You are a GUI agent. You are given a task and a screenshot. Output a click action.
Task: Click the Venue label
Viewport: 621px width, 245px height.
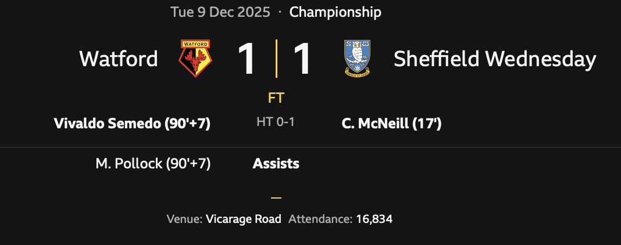[185, 219]
